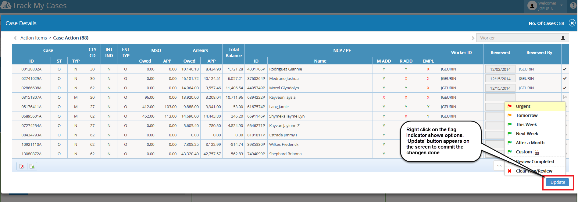This screenshot has width=578, height=202.
Task: Navigate to Action Items breadcrumb
Action: click(x=34, y=38)
